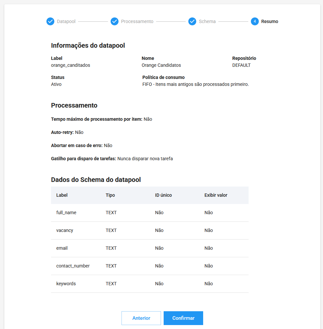Click the Processamento step checkmark icon
Image resolution: width=323 pixels, height=329 pixels.
click(x=115, y=21)
